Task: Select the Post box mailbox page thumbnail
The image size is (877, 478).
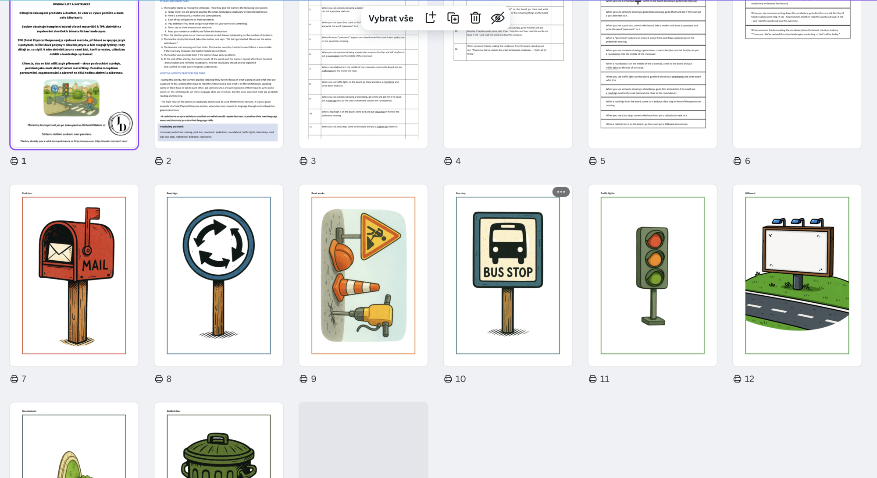Action: coord(74,275)
